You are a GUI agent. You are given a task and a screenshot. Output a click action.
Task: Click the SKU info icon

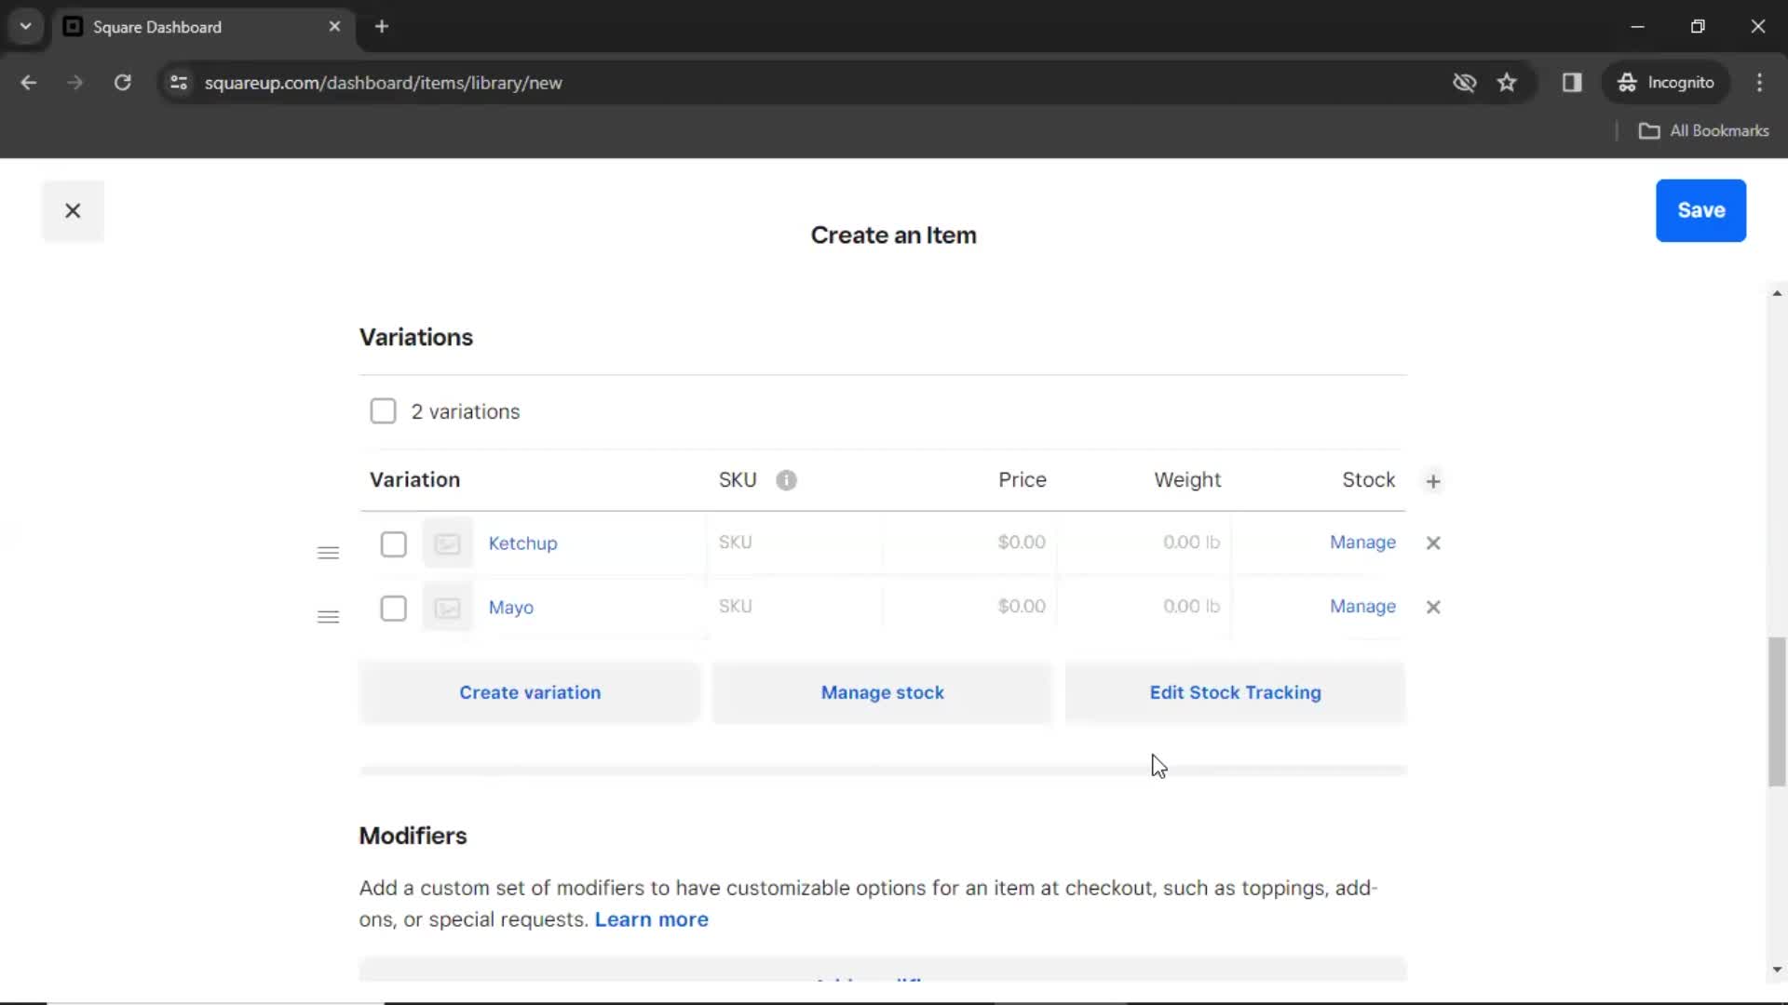(x=786, y=480)
